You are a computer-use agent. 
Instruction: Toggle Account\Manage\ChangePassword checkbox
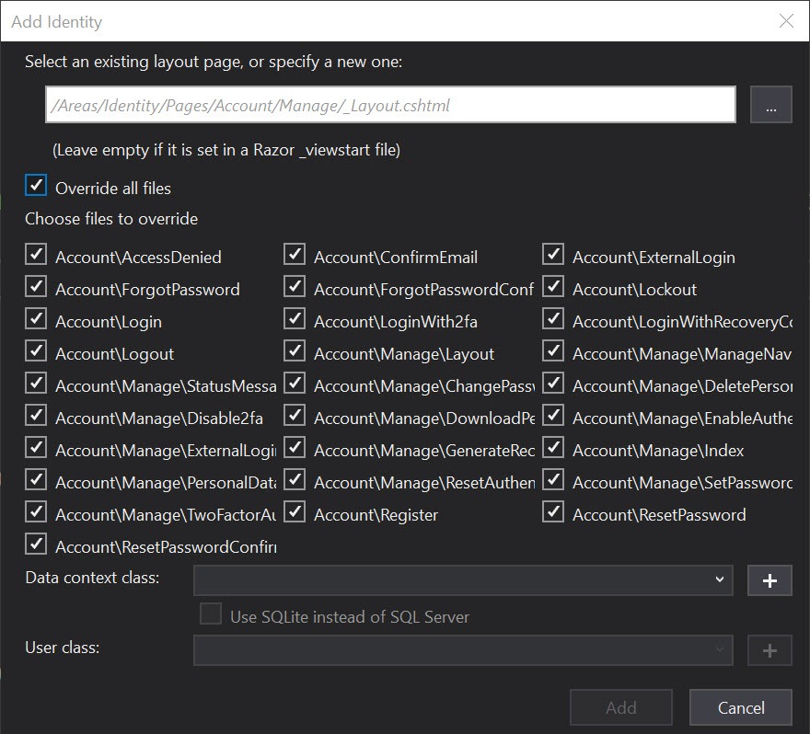tap(295, 383)
